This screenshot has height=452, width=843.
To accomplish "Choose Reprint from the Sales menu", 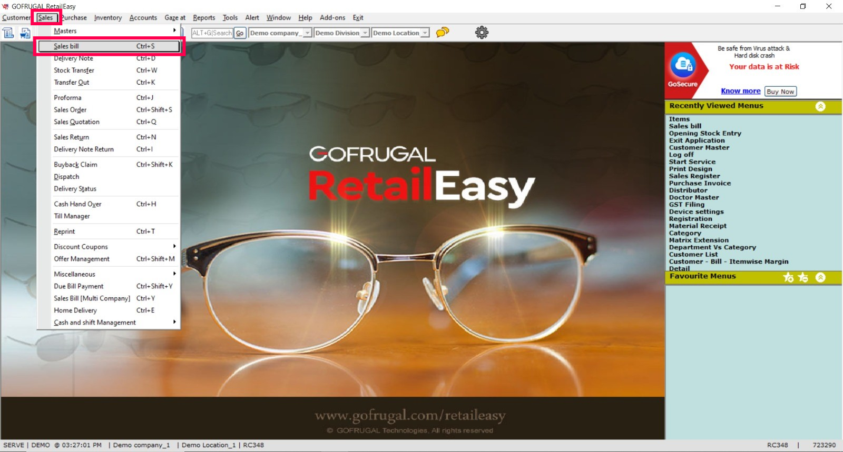I will [109, 232].
